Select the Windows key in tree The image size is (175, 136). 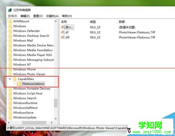coord(20,26)
